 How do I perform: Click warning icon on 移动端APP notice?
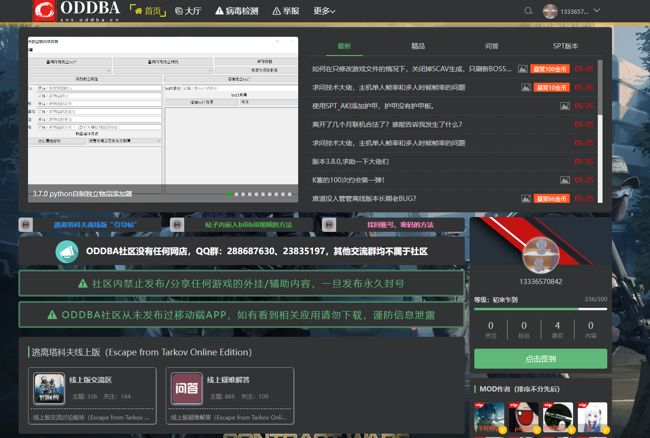[52, 315]
